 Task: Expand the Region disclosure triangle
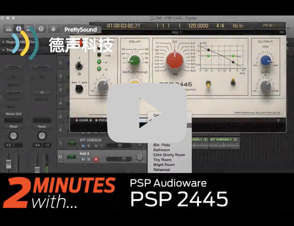pos(3,42)
